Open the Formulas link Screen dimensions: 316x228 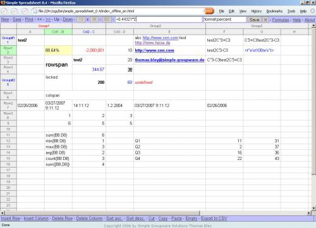281,20
